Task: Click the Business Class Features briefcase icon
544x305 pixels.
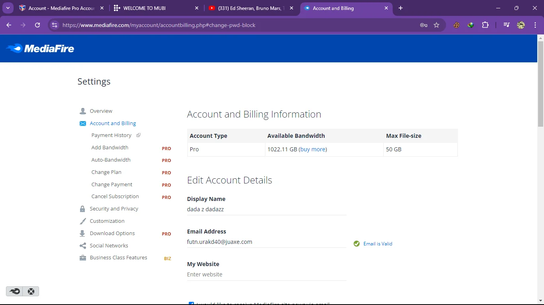Action: pos(83,258)
